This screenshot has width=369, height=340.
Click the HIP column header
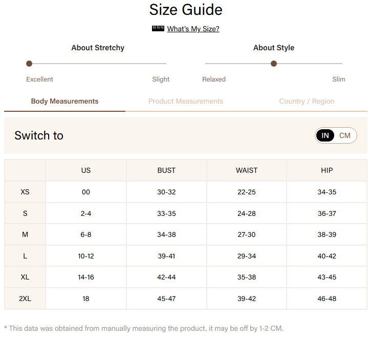point(327,170)
